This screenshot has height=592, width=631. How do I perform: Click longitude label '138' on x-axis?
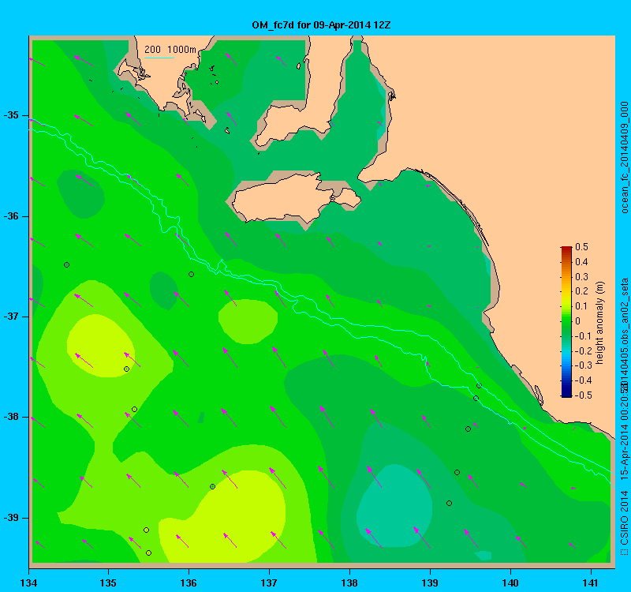pos(349,583)
